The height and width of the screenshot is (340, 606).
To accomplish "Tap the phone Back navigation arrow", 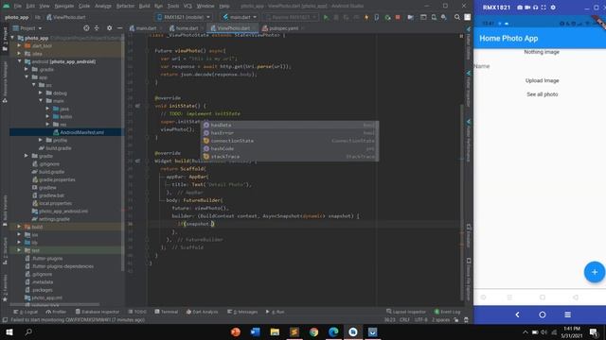I will (517, 314).
